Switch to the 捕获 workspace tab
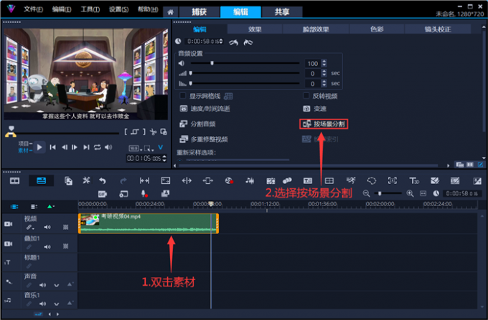Image resolution: width=488 pixels, height=320 pixels. point(200,11)
